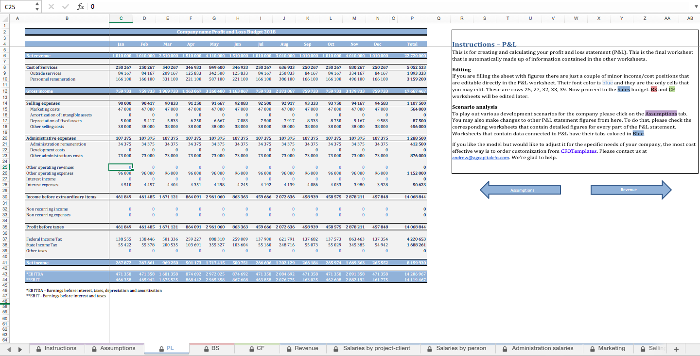Expand the formula bar using the right-edge arrow
The width and height of the screenshot is (700, 356).
click(x=696, y=7)
